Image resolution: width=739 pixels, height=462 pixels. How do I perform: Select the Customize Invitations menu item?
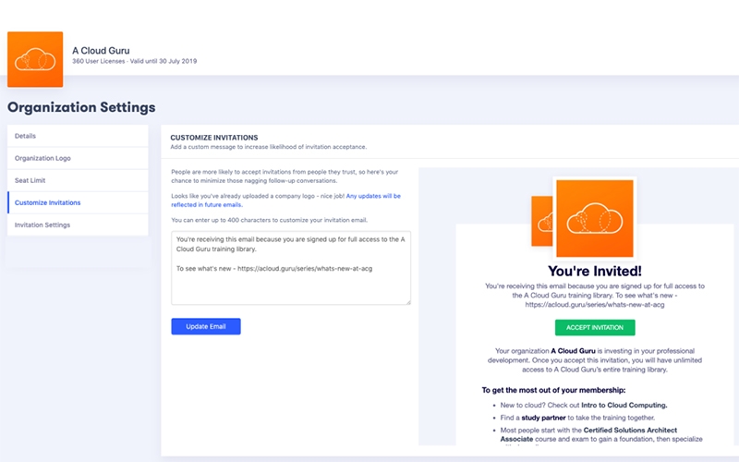(x=78, y=202)
